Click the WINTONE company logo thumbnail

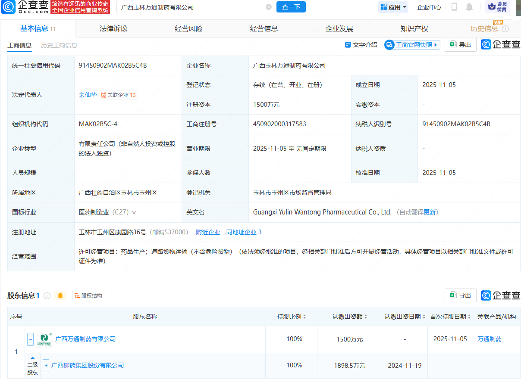(44, 339)
